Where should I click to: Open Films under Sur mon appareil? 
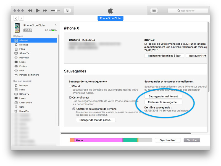[34, 89]
